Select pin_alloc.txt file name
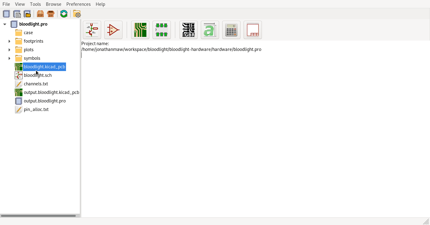Image resolution: width=430 pixels, height=225 pixels. tap(36, 109)
